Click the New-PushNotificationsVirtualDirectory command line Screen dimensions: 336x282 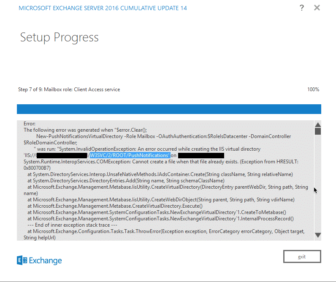coord(163,136)
